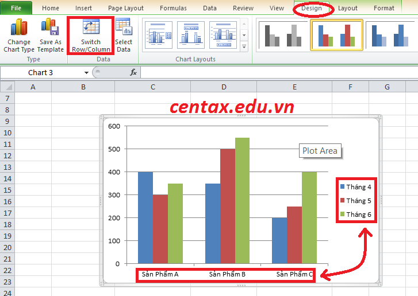
Task: Click the 600 value axis label
Action: (x=114, y=126)
